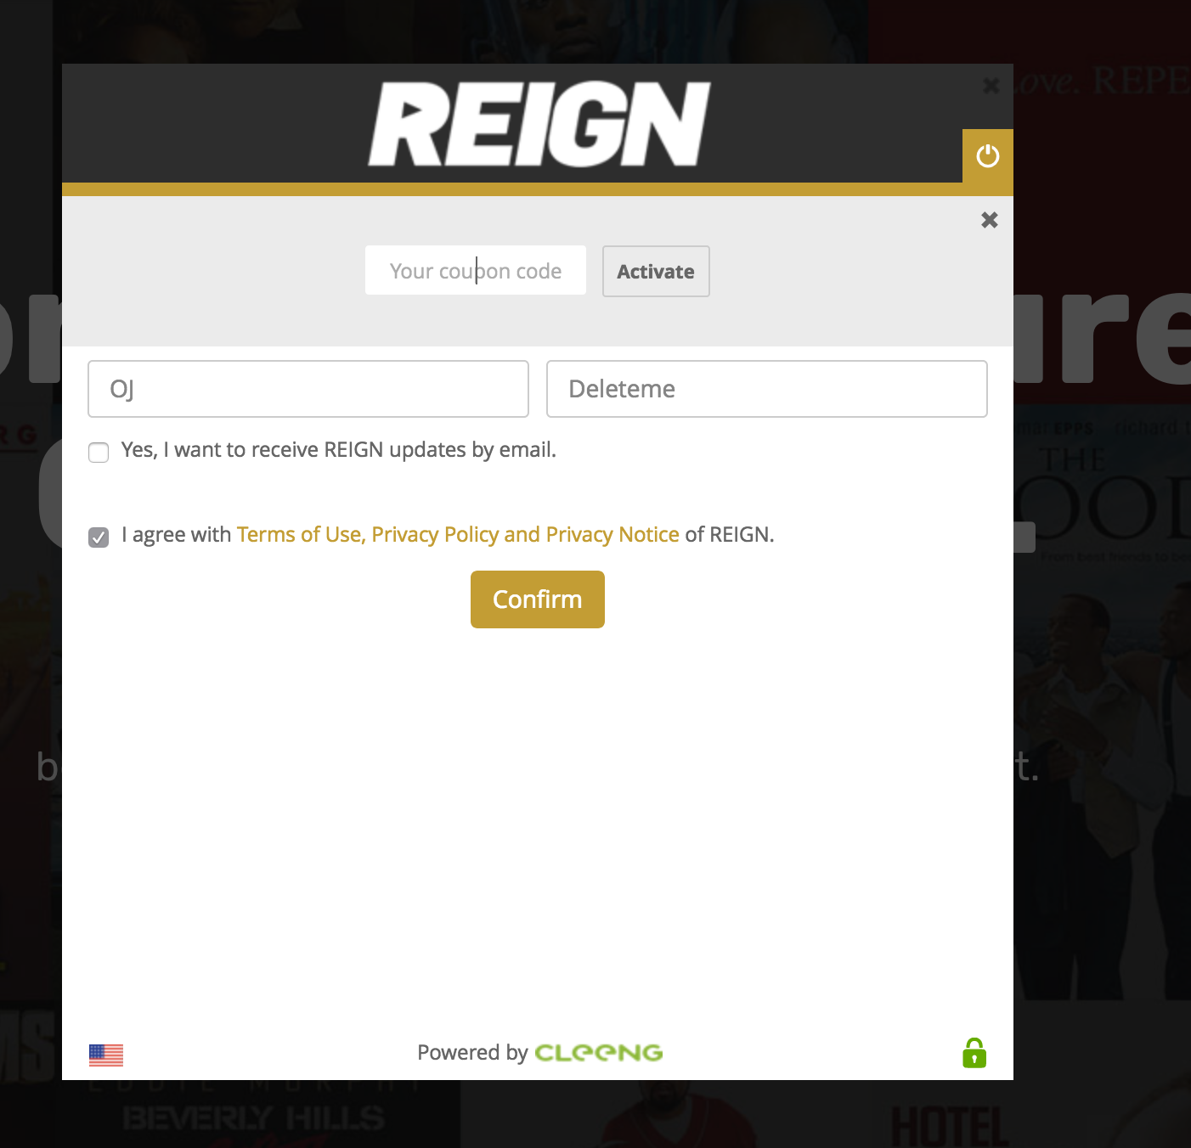Screen dimensions: 1191x1148
Task: Open the Privacy Policy link
Action: click(x=435, y=535)
